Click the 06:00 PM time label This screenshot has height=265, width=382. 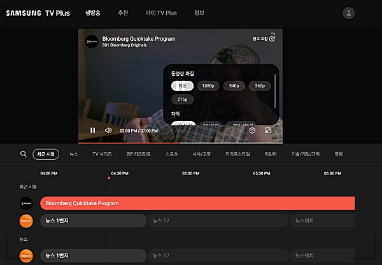[332, 173]
